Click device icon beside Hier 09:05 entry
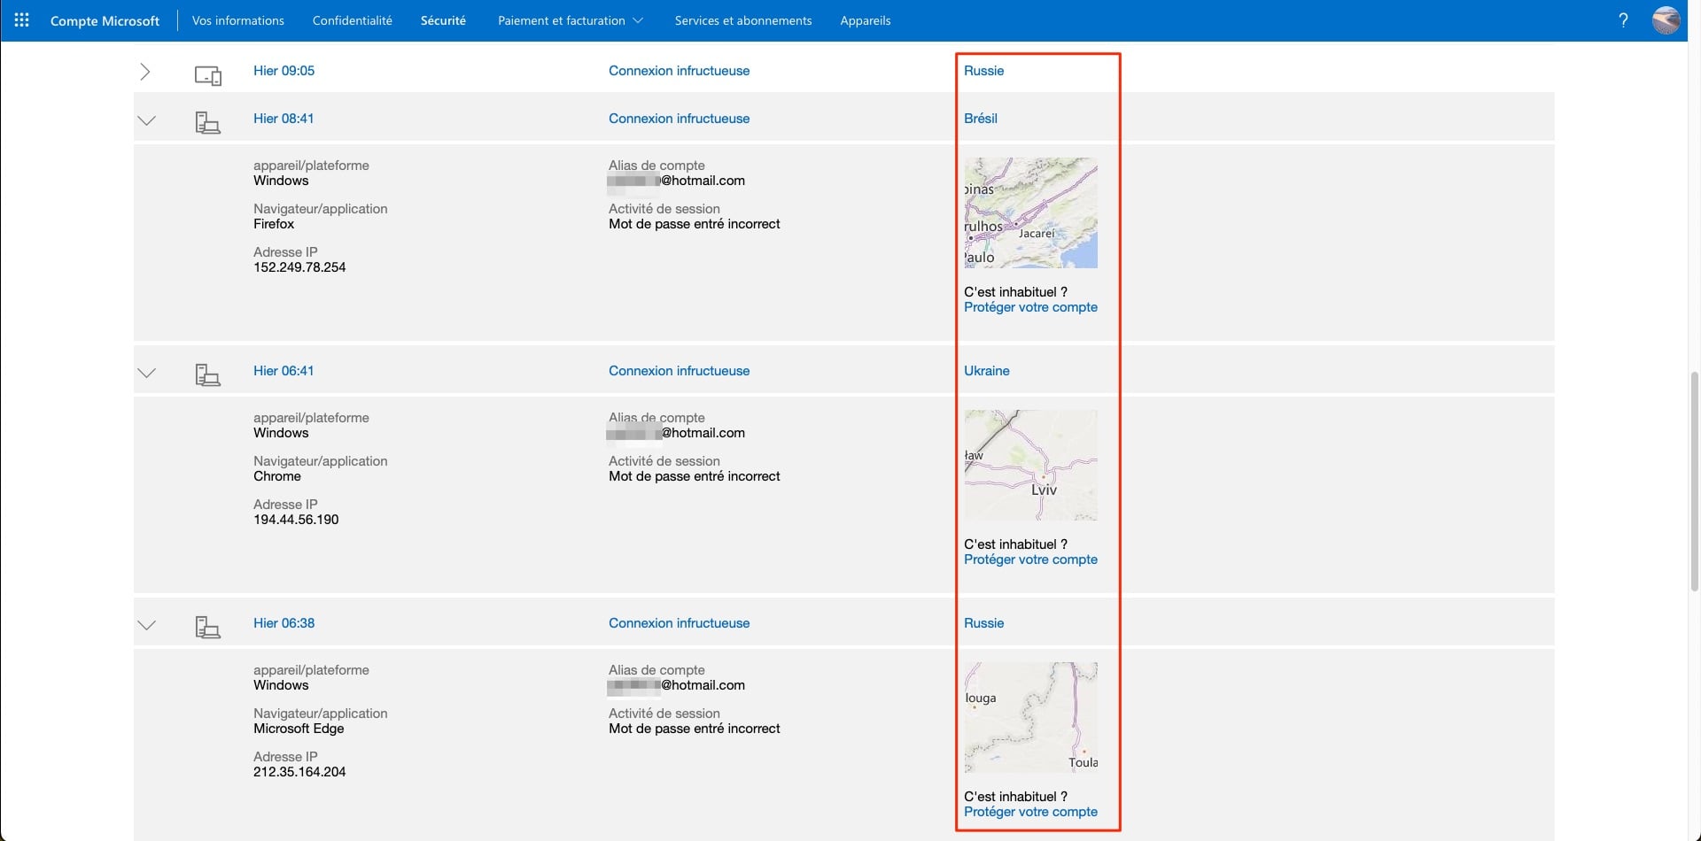Viewport: 1701px width, 841px height. pyautogui.click(x=207, y=75)
